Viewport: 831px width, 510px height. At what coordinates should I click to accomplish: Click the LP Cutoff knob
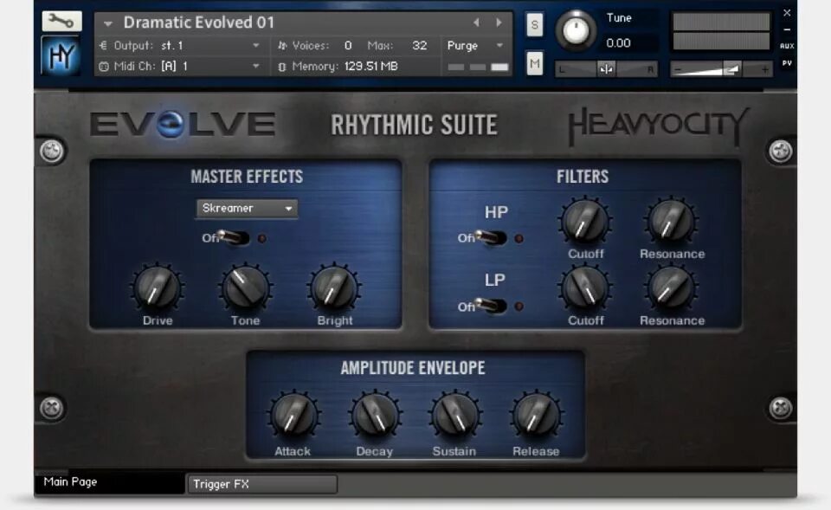tap(585, 289)
